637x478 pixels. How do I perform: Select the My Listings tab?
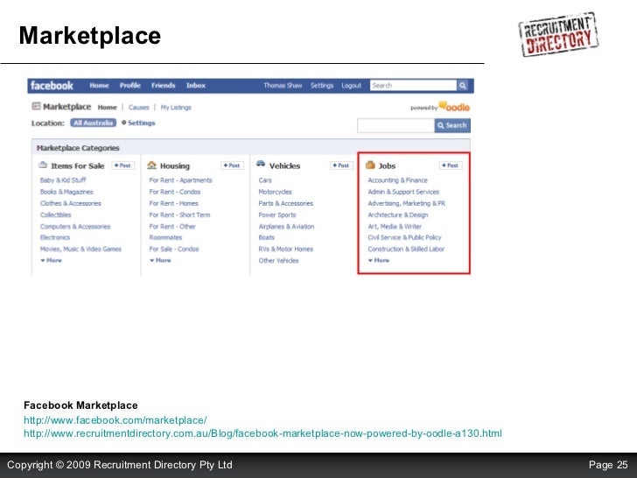(x=176, y=108)
